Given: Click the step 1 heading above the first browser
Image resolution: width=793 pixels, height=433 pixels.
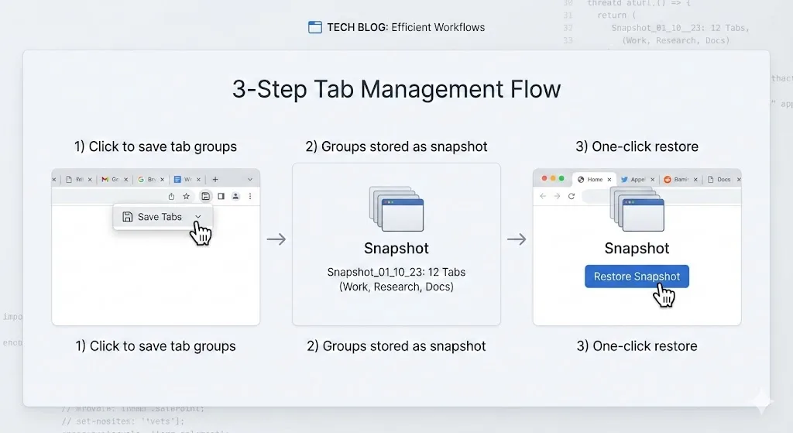Looking at the screenshot, I should pyautogui.click(x=155, y=146).
